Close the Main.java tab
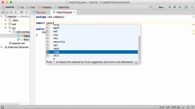The image size is (195, 109). (48, 12)
